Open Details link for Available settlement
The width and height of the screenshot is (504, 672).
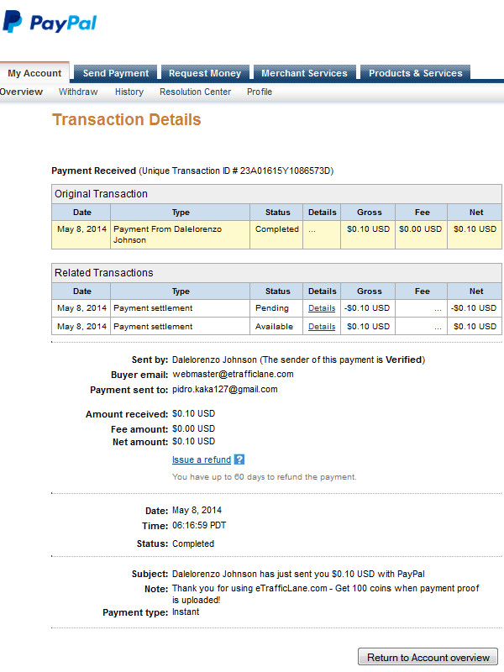322,327
